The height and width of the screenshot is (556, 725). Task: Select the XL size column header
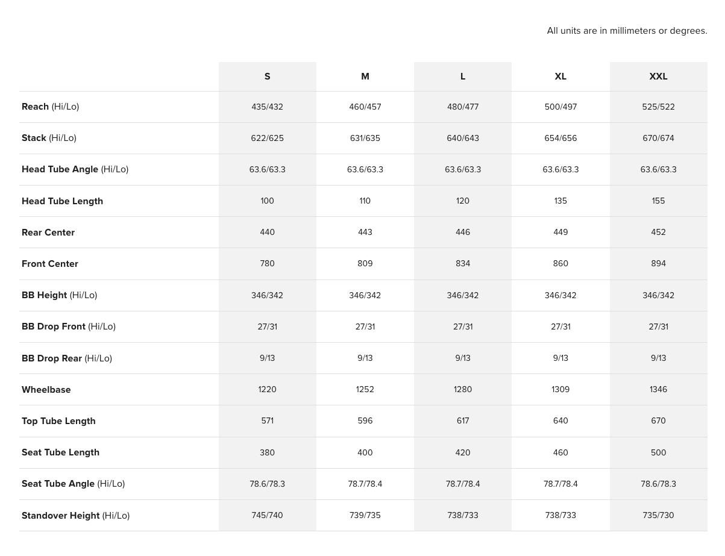tap(560, 77)
